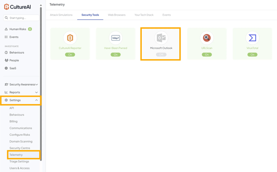Open Security Centre settings
The image size is (277, 172).
(x=20, y=148)
